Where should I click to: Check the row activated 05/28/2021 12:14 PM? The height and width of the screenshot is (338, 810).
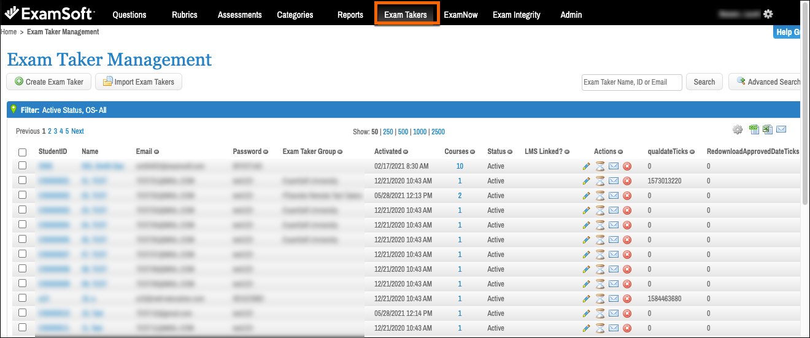point(23,313)
